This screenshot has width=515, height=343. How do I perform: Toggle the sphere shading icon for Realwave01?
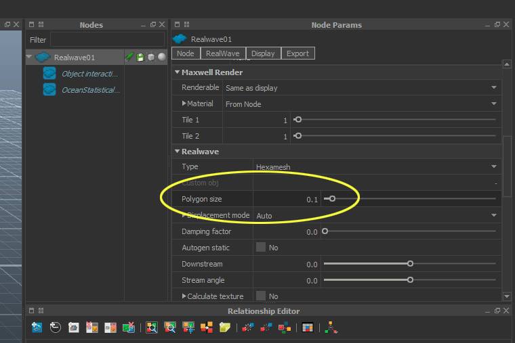(162, 57)
